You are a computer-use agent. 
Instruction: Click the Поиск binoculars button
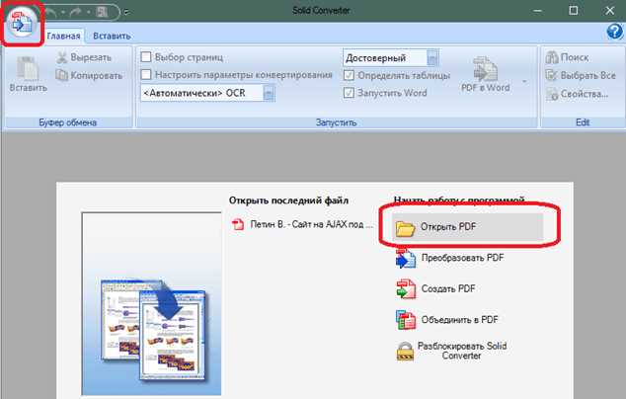[x=567, y=57]
